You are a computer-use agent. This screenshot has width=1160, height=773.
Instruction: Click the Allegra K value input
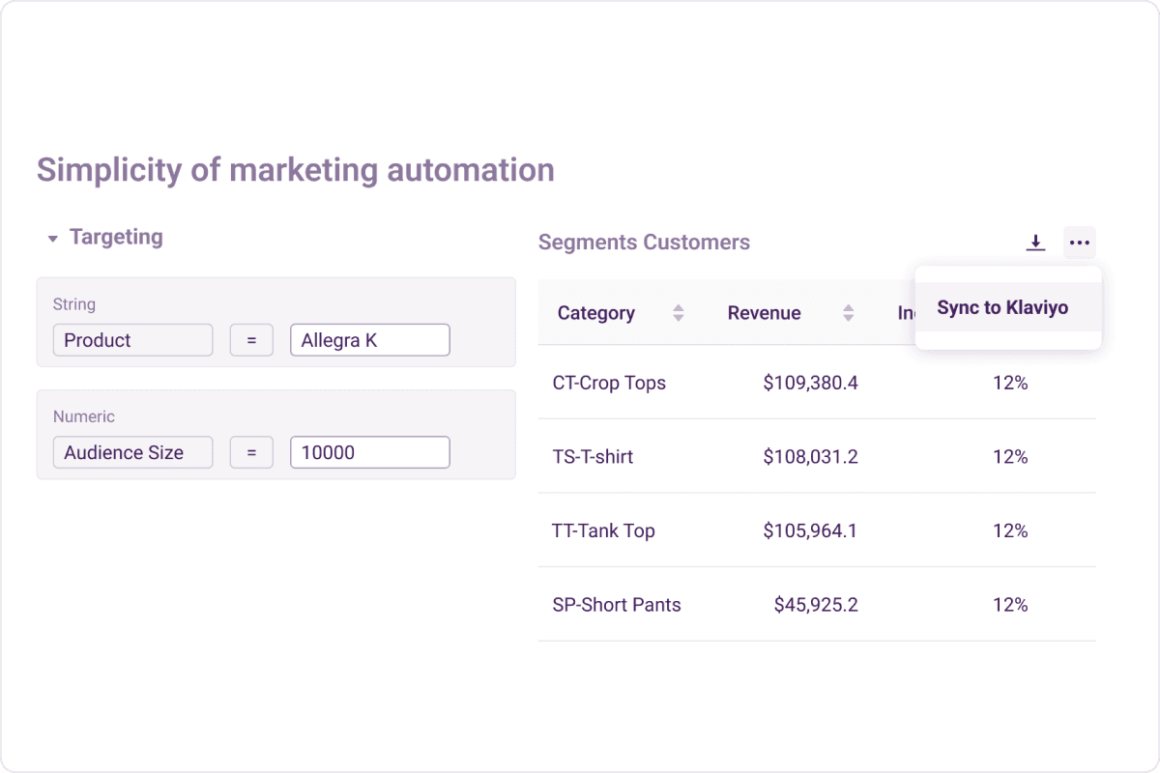coord(369,339)
